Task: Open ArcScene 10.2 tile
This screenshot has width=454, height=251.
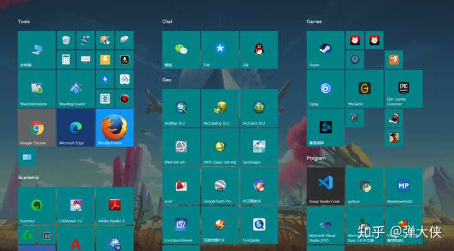Action: 259,108
